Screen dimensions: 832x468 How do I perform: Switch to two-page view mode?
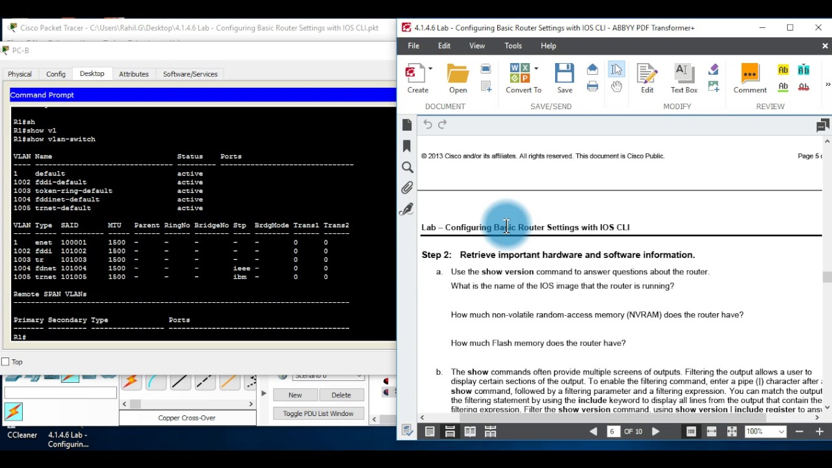click(x=470, y=431)
